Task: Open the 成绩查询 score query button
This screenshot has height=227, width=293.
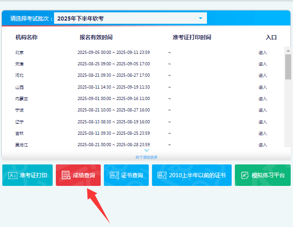Action: point(78,175)
